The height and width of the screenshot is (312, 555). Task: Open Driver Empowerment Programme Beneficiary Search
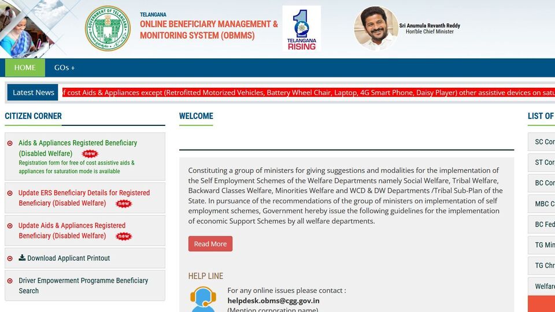click(83, 285)
